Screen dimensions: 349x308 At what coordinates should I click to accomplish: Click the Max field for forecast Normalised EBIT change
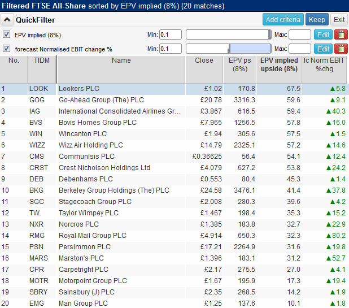point(300,49)
